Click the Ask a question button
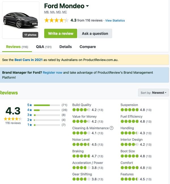 click(x=95, y=33)
